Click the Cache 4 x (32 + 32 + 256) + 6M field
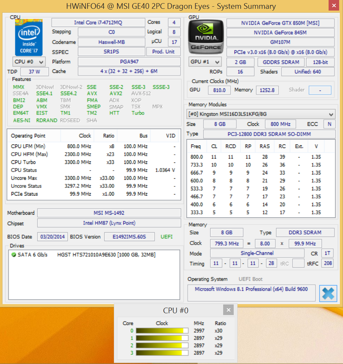 click(x=129, y=71)
